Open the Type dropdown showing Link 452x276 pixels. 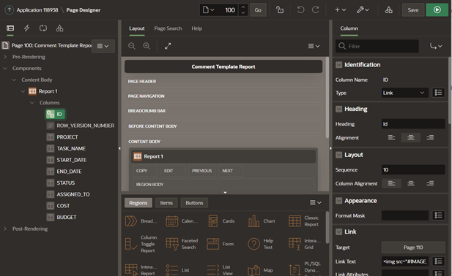[x=404, y=93]
